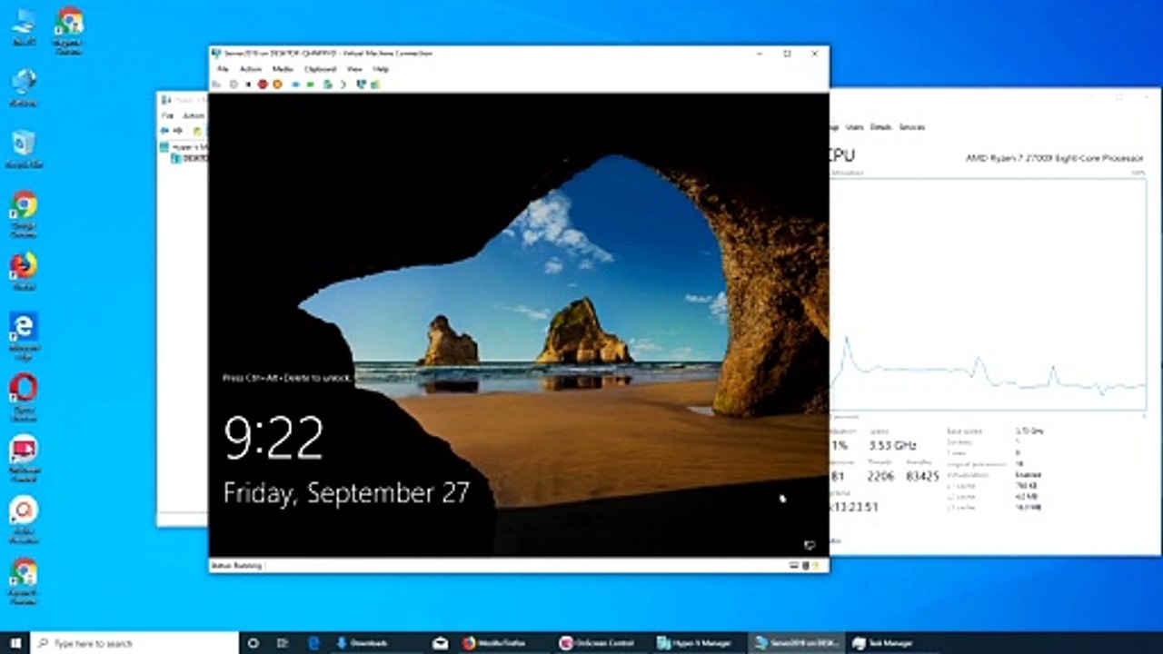Open View menu in Virtual Machine Connection
The image size is (1163, 654).
pyautogui.click(x=354, y=69)
